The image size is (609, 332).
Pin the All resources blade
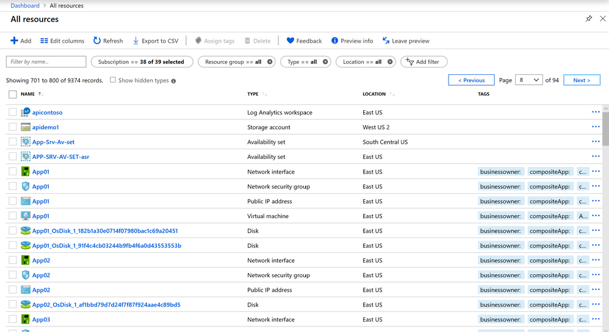coord(589,19)
